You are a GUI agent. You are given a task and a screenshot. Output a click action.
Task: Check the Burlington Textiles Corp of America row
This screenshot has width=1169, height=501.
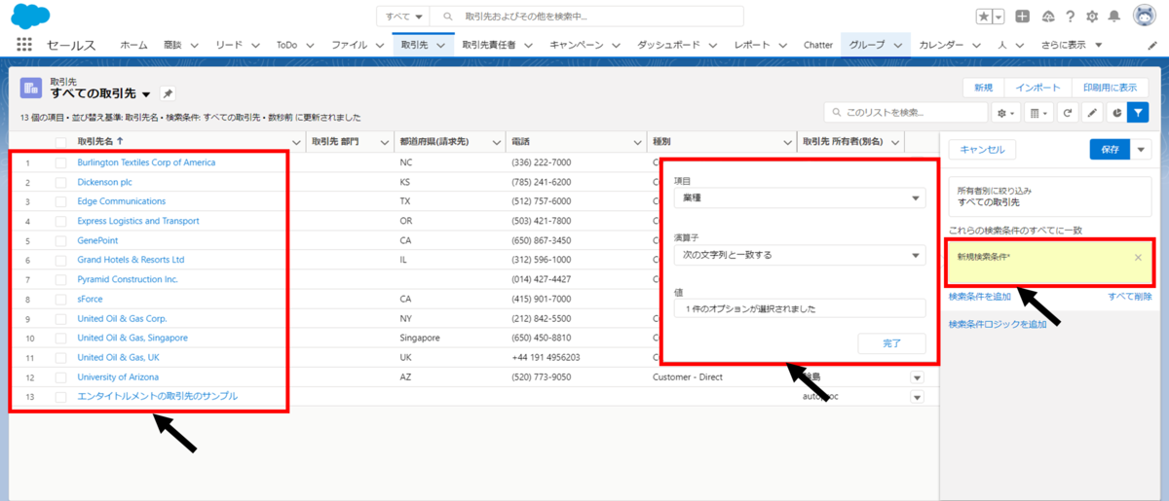(61, 162)
